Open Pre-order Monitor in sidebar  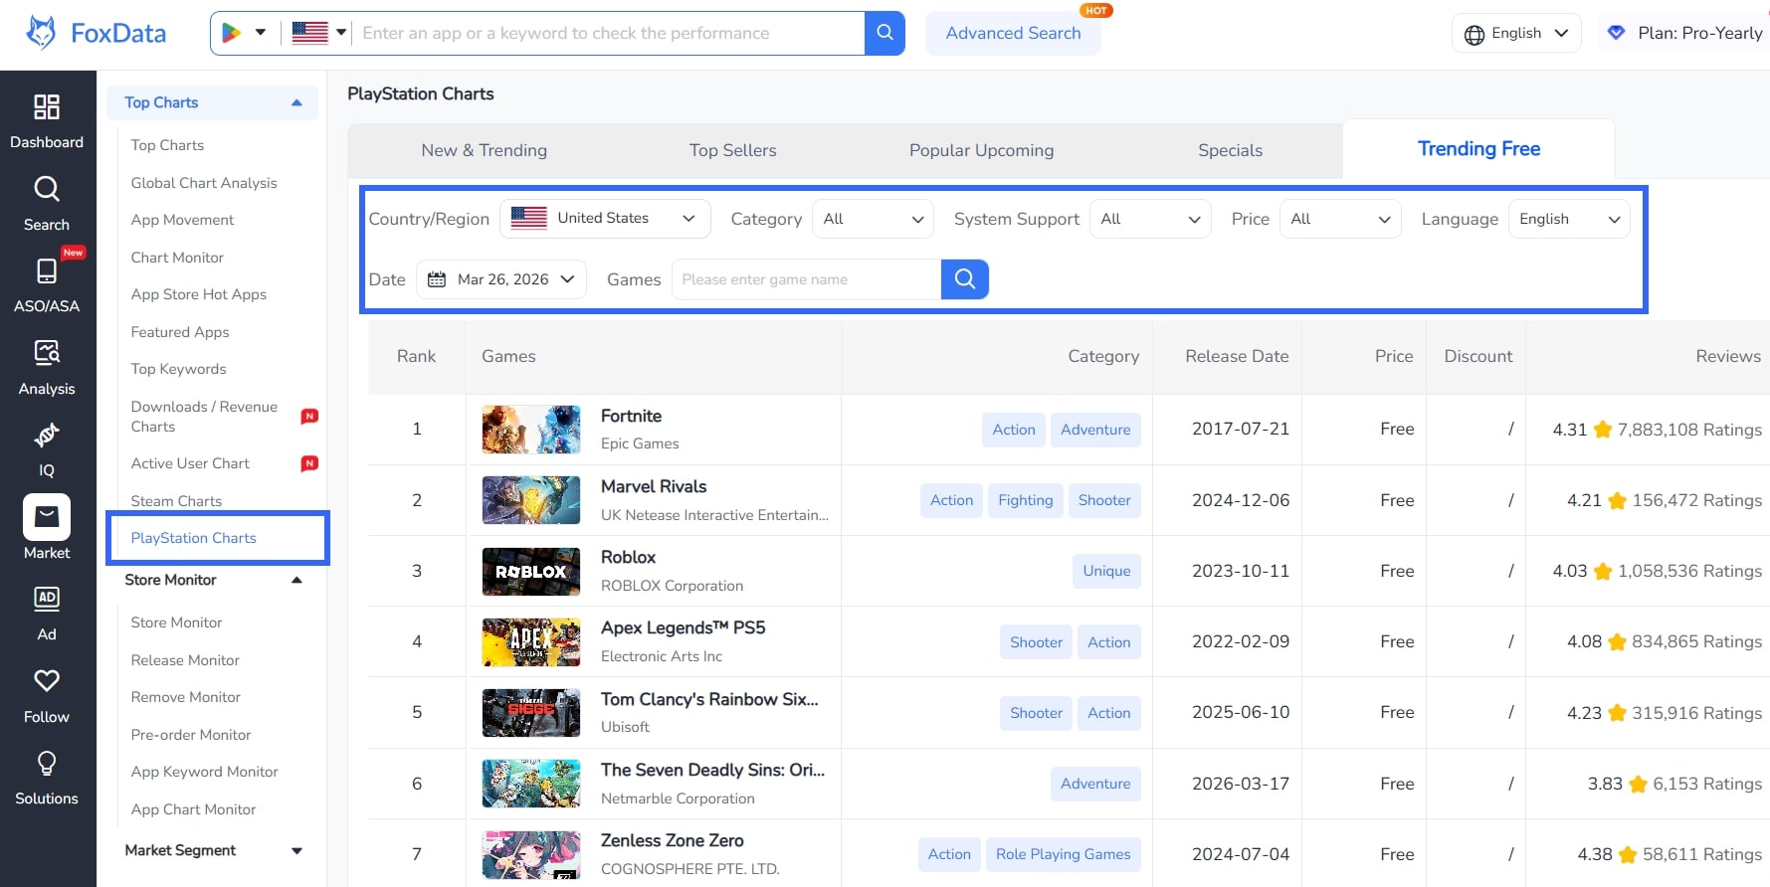click(x=190, y=735)
